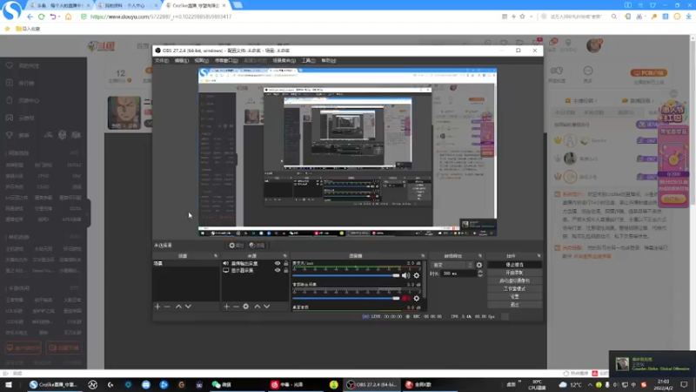Open the OBS View menu
The image size is (696, 392).
tap(201, 60)
